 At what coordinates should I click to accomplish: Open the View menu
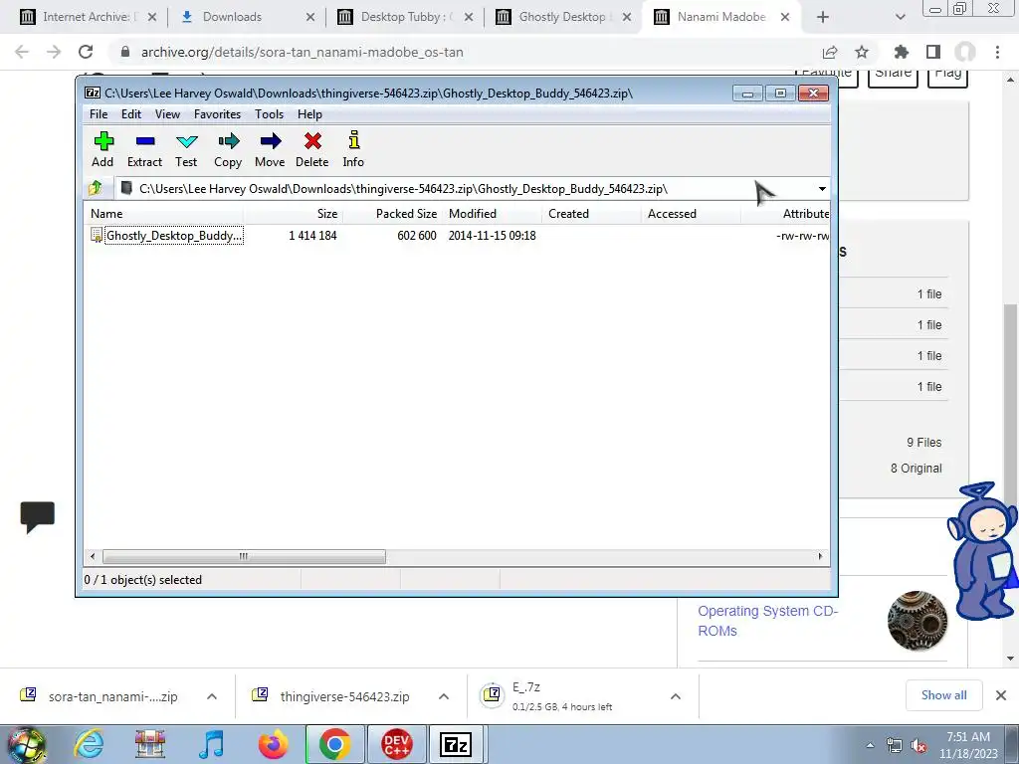(x=167, y=114)
